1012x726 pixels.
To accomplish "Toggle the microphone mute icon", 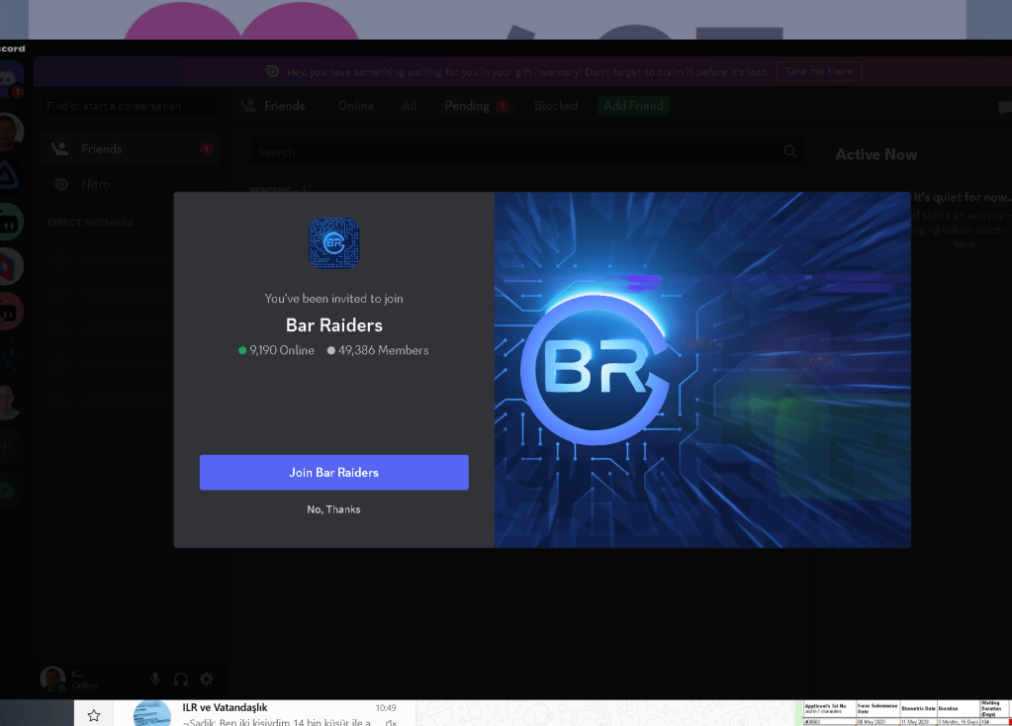I will coord(155,679).
